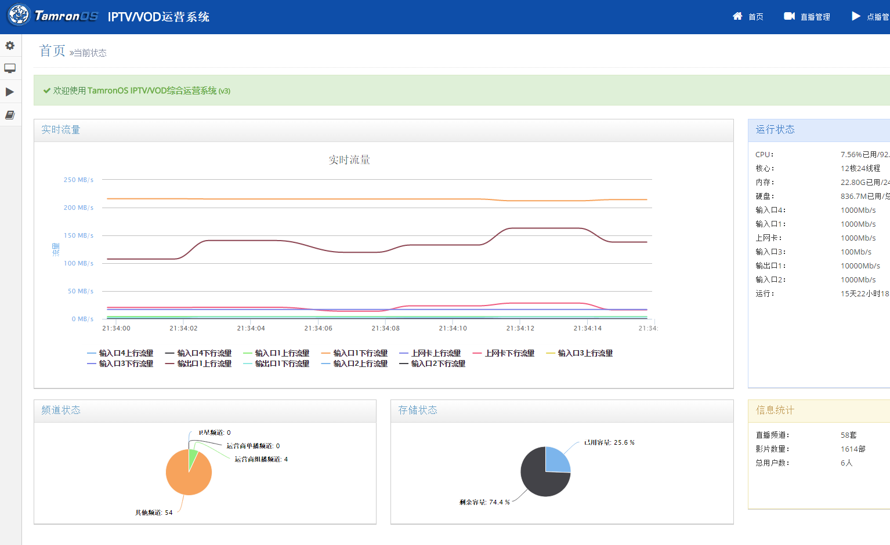Click the 运行 uptime value
Viewport: 890px width, 545px height.
pyautogui.click(x=865, y=293)
